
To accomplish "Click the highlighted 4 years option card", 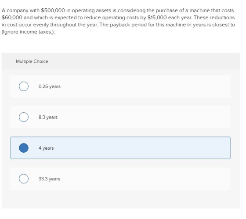I will 120,148.
